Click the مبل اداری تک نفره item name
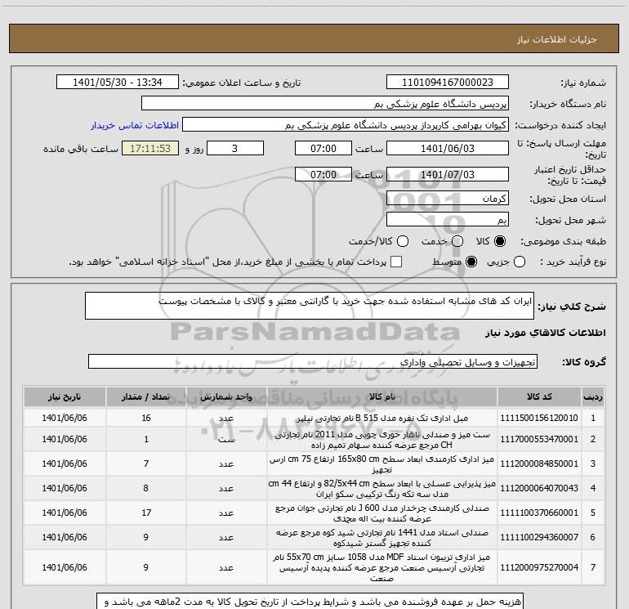 point(382,418)
